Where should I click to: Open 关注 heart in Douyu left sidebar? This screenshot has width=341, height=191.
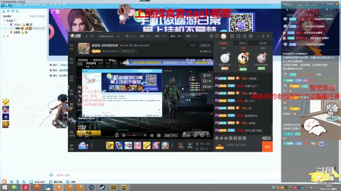(x=72, y=47)
